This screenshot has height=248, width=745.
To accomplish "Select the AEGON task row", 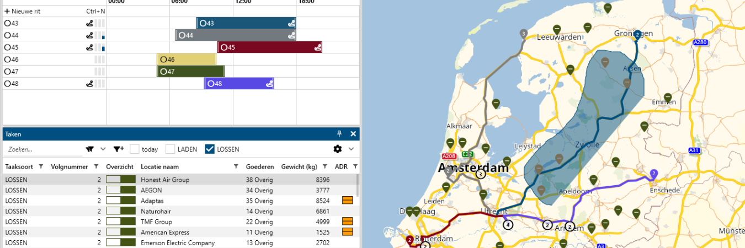I will point(179,190).
